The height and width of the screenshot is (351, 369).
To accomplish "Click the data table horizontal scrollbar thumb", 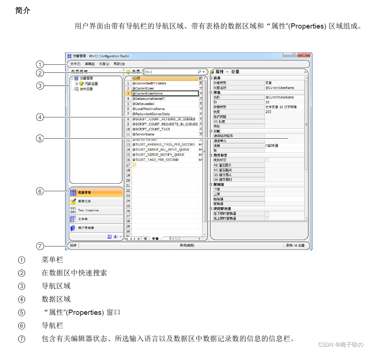I will pyautogui.click(x=178, y=239).
